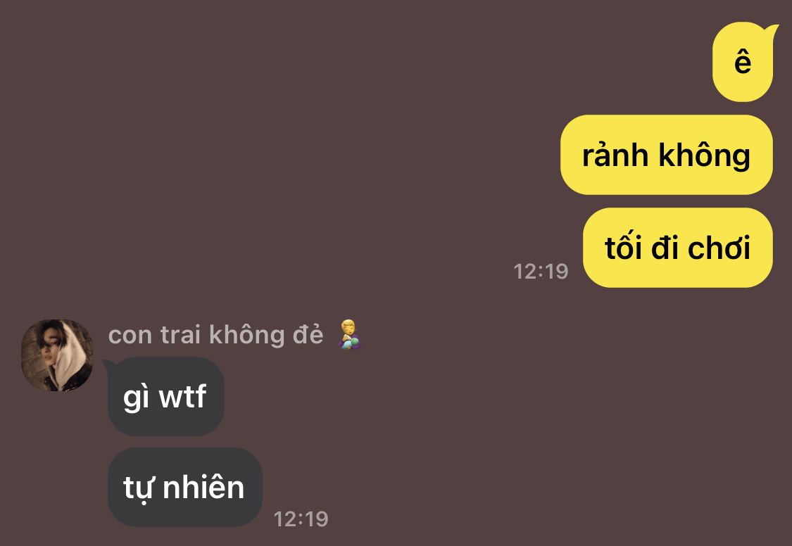Click the emoji beside the sender name
Image resolution: width=792 pixels, height=546 pixels.
(348, 334)
